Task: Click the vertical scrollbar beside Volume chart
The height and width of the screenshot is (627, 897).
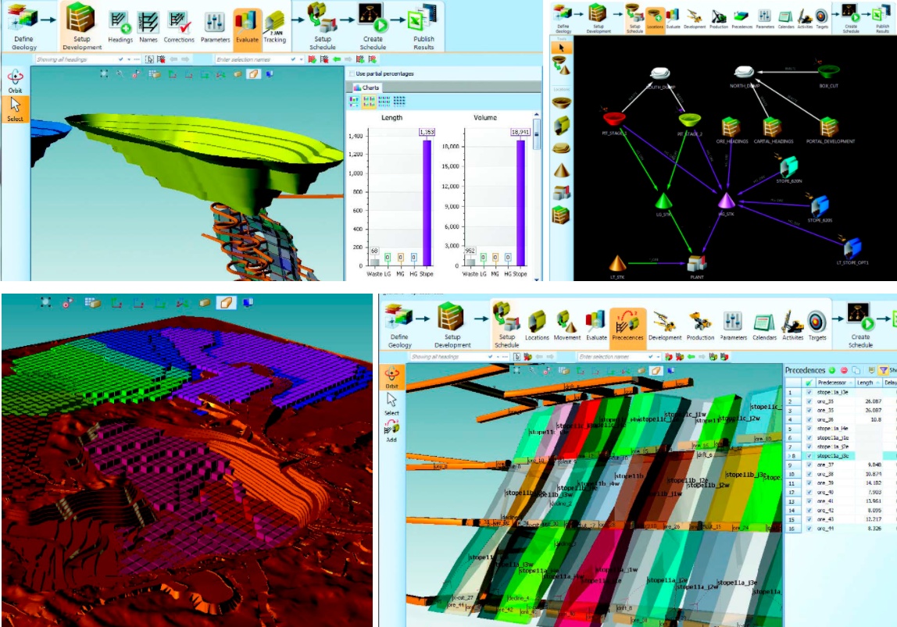Action: (536, 141)
